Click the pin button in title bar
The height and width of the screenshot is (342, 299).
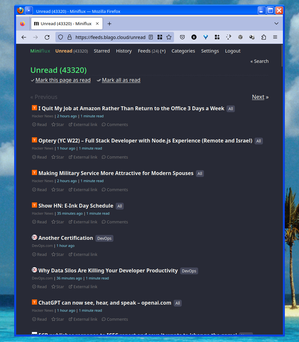pyautogui.click(x=29, y=10)
